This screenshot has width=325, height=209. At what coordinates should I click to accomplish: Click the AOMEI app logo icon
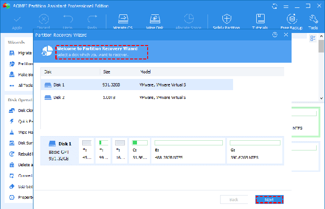(x=6, y=6)
